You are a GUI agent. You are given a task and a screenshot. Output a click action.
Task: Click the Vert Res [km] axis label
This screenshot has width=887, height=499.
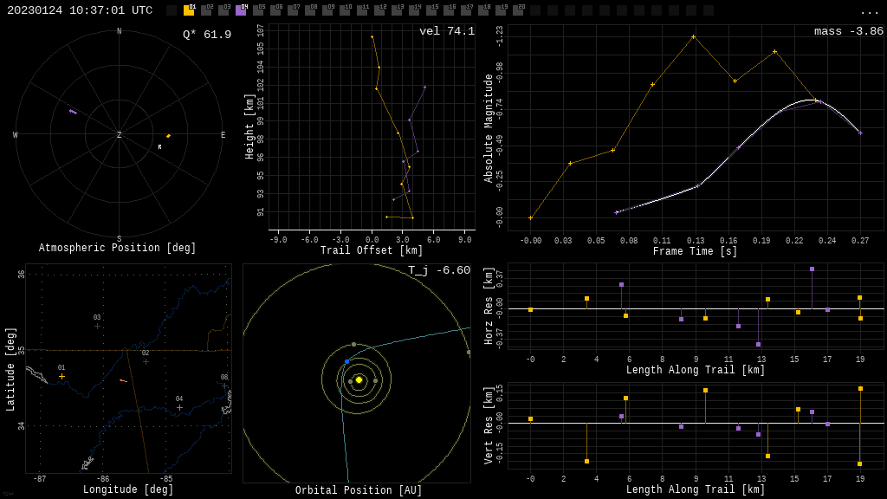point(489,425)
